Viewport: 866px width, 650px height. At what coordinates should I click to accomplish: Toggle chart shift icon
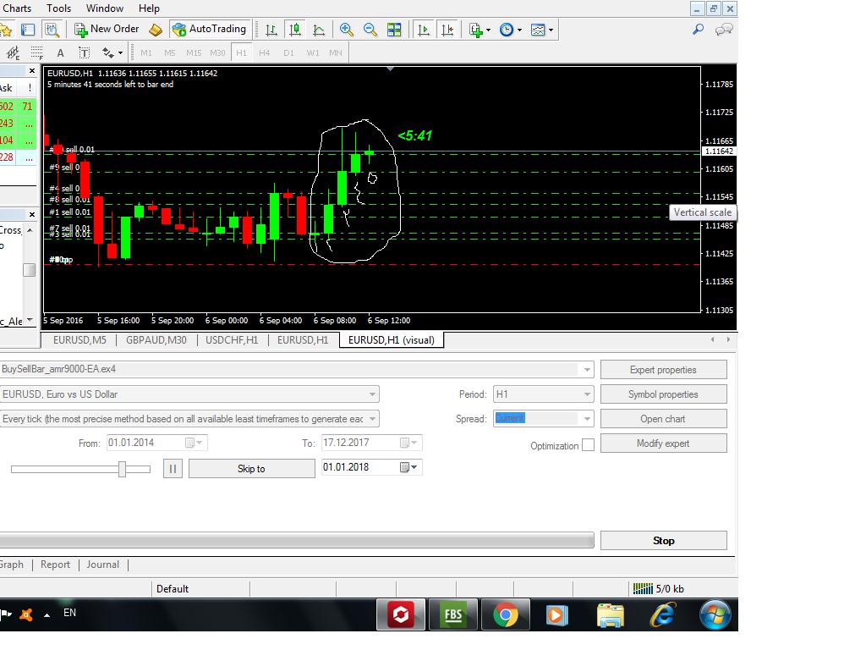click(447, 30)
